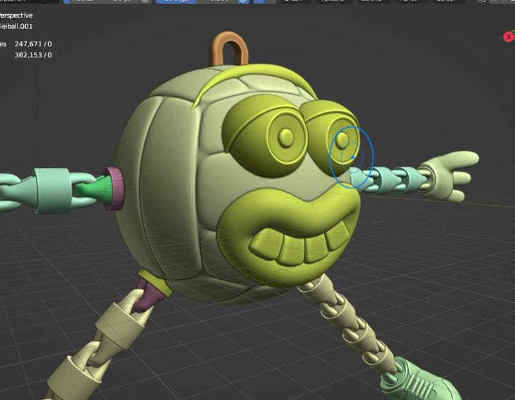The height and width of the screenshot is (400, 515).
Task: Click the '247,671 / 0' statistics value
Action: point(33,44)
